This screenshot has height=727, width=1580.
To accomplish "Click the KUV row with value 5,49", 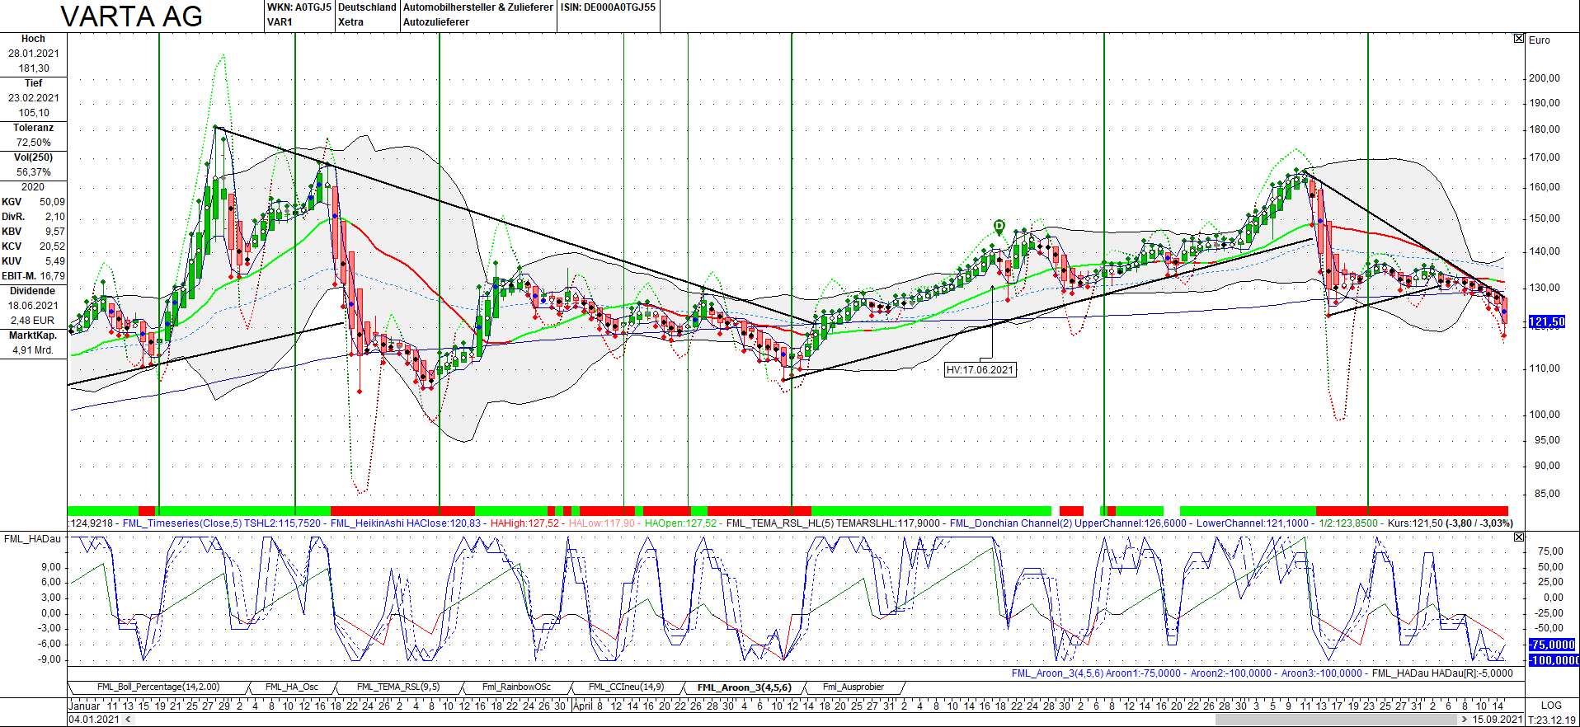I will 33,261.
